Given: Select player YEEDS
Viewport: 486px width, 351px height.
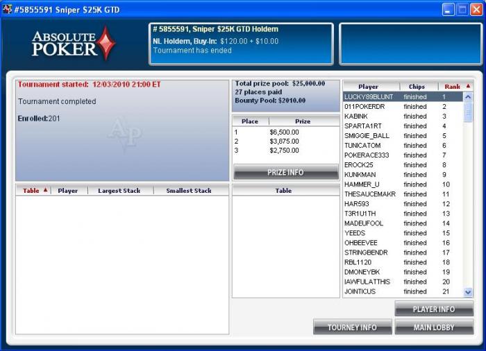Looking at the screenshot, I should coord(403,233).
